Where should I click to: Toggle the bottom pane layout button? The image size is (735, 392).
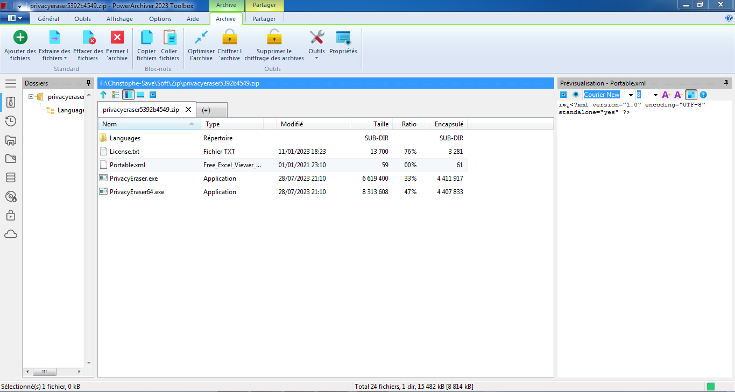tap(140, 95)
